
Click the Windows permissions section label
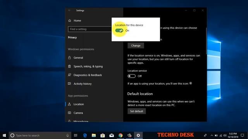pyautogui.click(x=81, y=49)
